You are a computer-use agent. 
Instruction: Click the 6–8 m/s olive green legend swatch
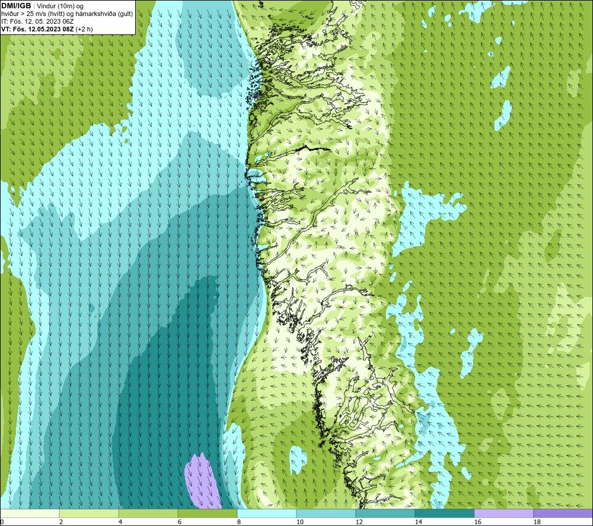coord(207,513)
